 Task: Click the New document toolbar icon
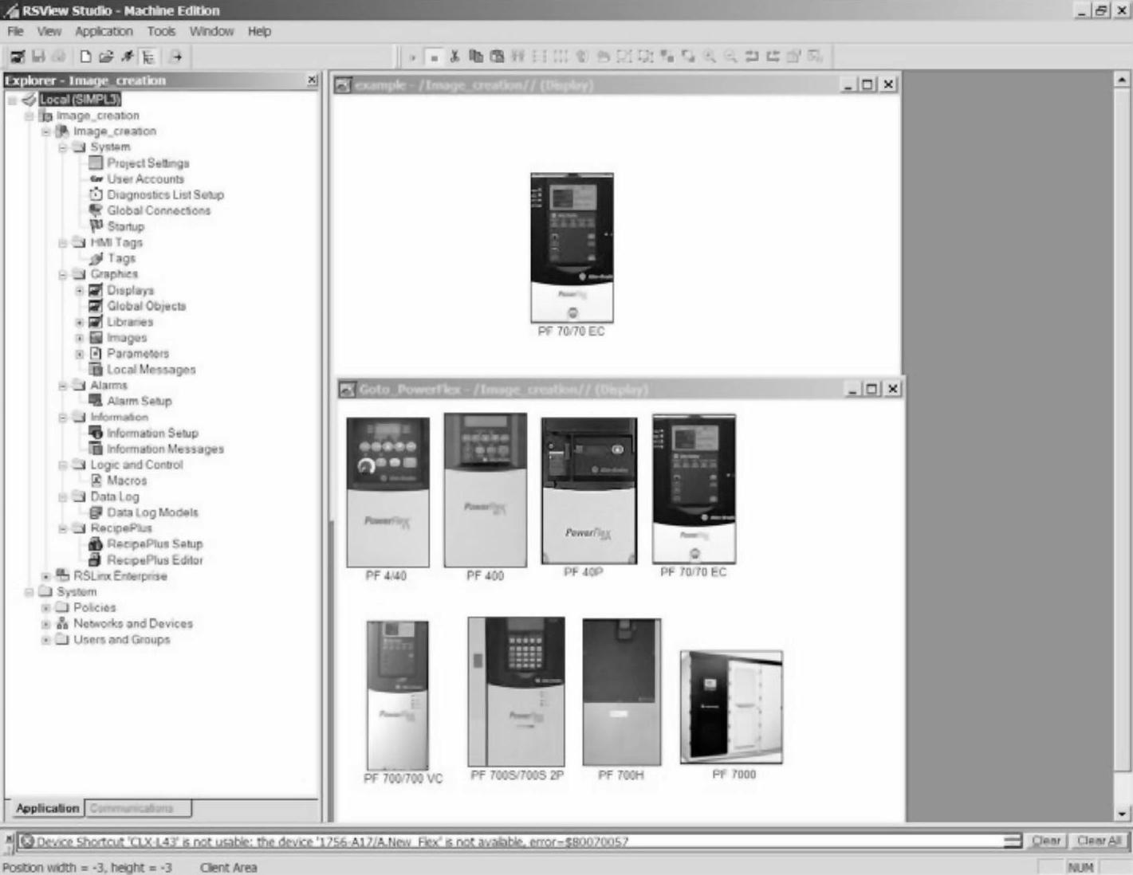[x=85, y=57]
